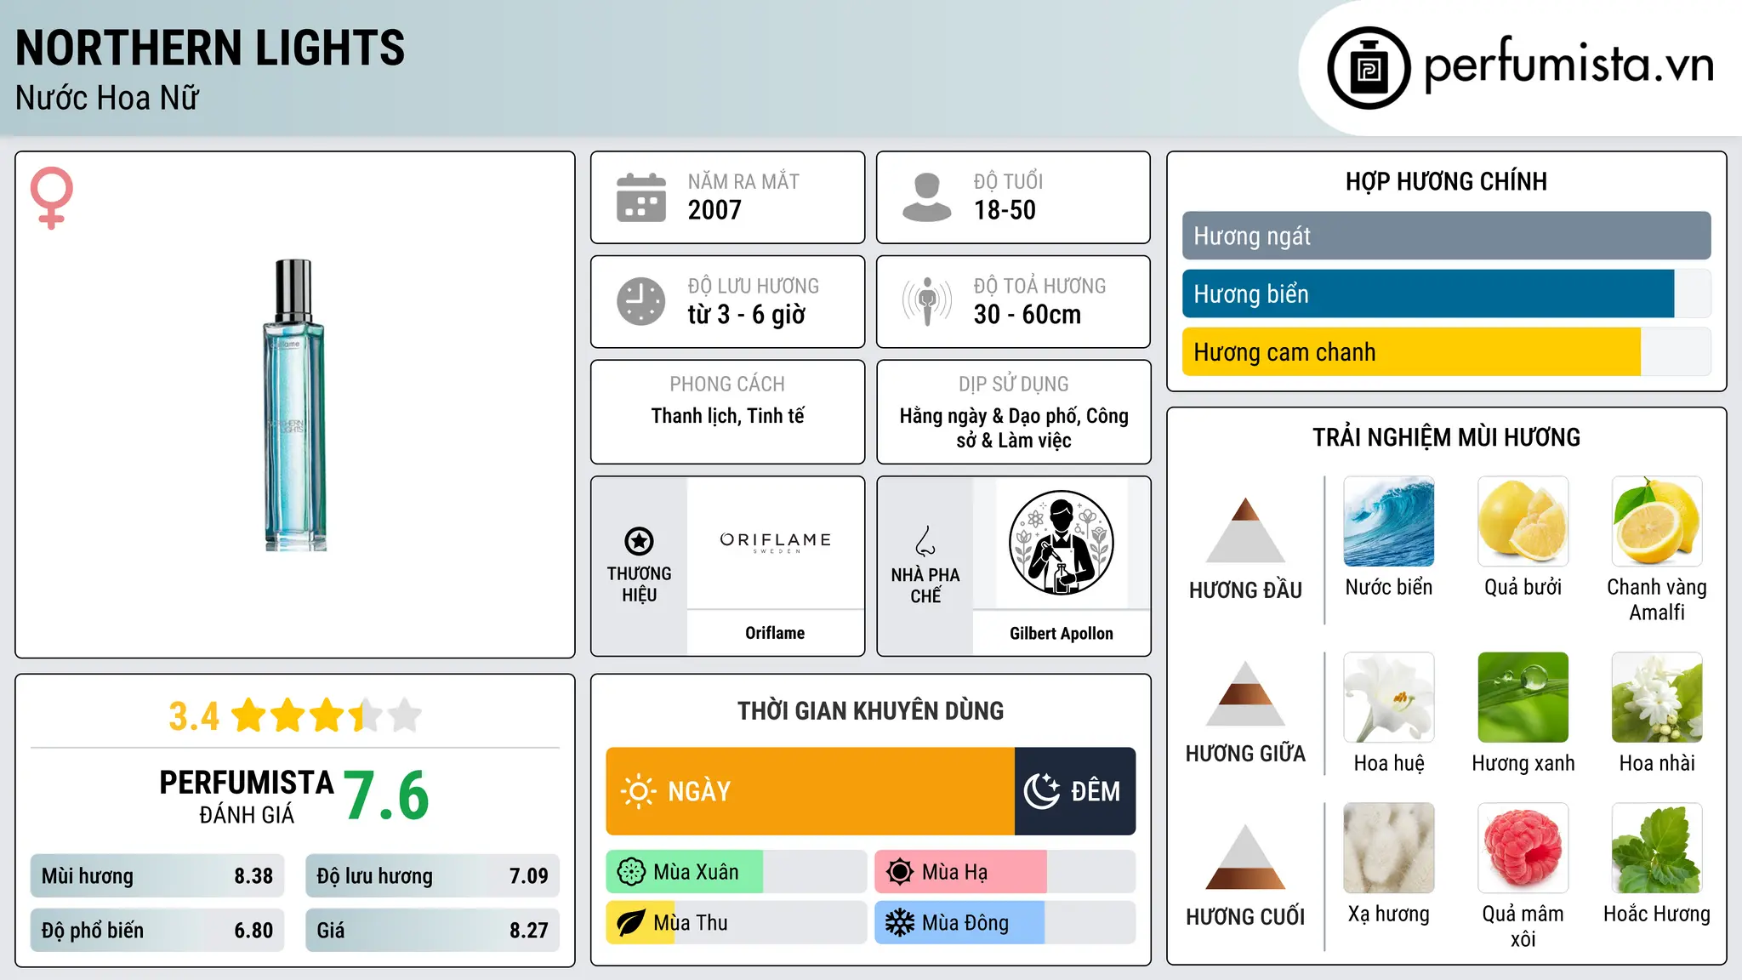
Task: Open the Hoa nhài note thumbnail
Action: point(1657,698)
